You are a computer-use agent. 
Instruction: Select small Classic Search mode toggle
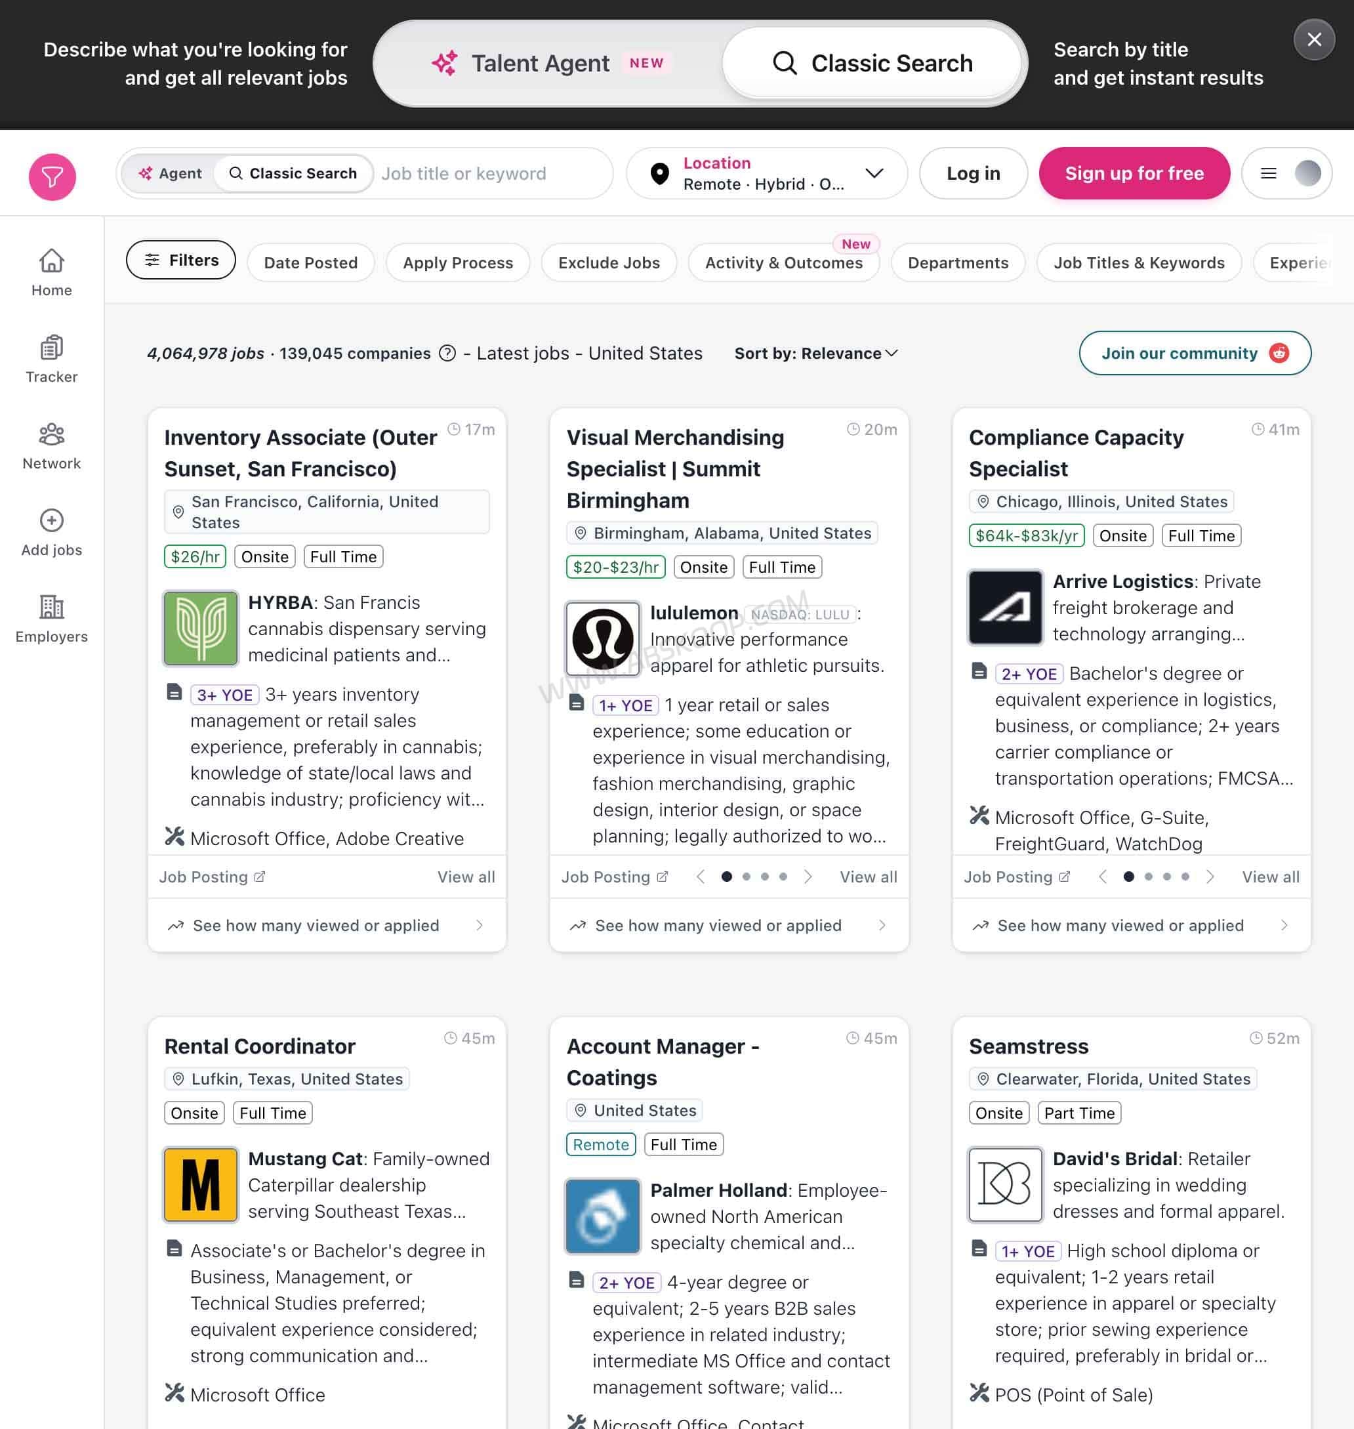click(x=293, y=173)
